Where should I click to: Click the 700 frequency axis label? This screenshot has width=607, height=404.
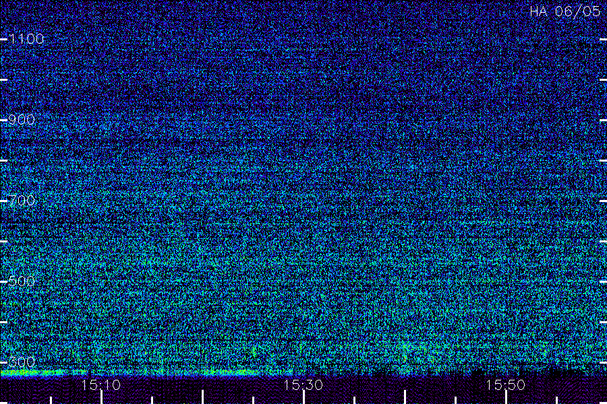[22, 201]
